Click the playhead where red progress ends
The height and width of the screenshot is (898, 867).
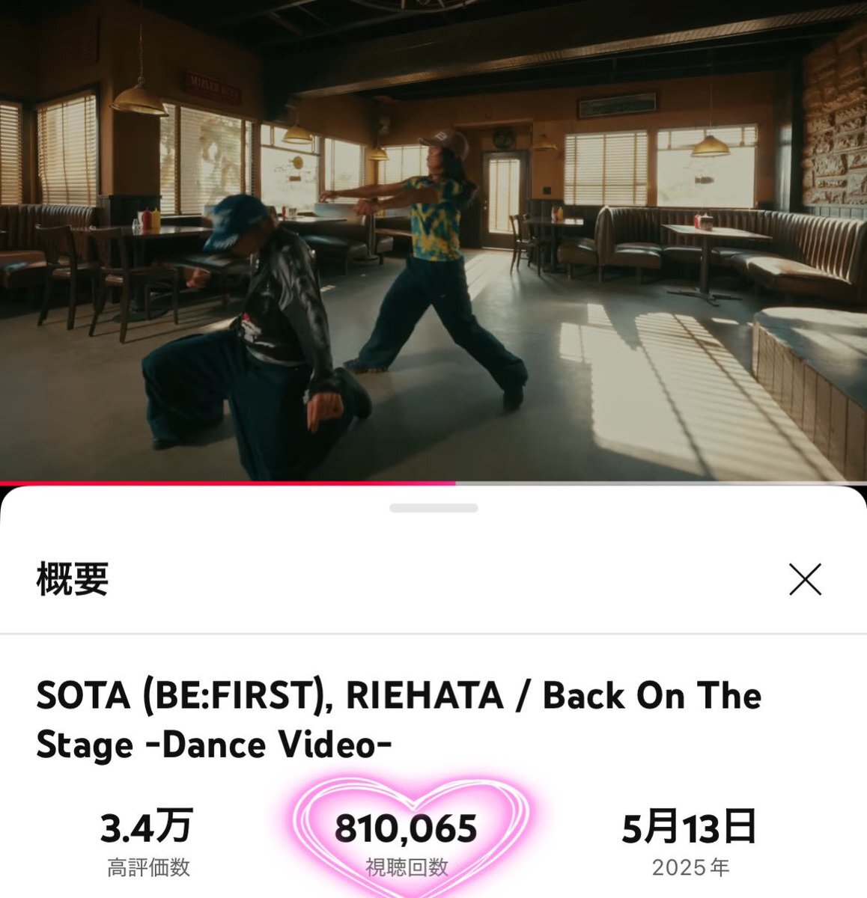pyautogui.click(x=454, y=483)
